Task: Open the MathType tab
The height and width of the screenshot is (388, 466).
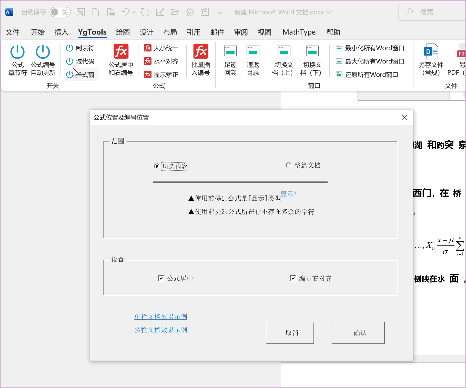Action: click(x=299, y=32)
